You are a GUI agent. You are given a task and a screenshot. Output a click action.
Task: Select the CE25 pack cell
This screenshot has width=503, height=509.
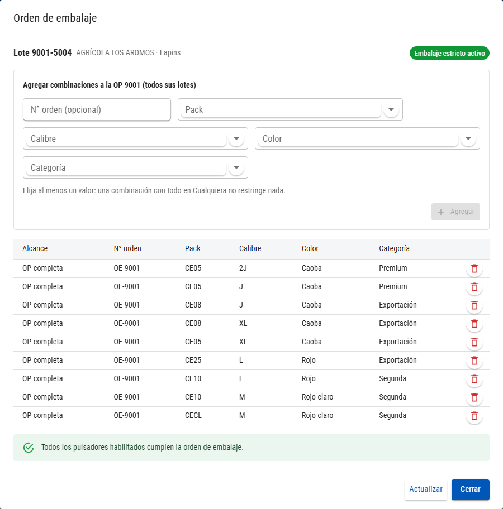pyautogui.click(x=193, y=361)
